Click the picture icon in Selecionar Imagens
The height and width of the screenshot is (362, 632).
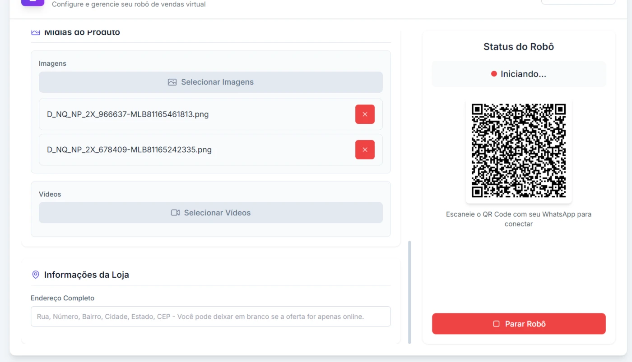(x=172, y=82)
